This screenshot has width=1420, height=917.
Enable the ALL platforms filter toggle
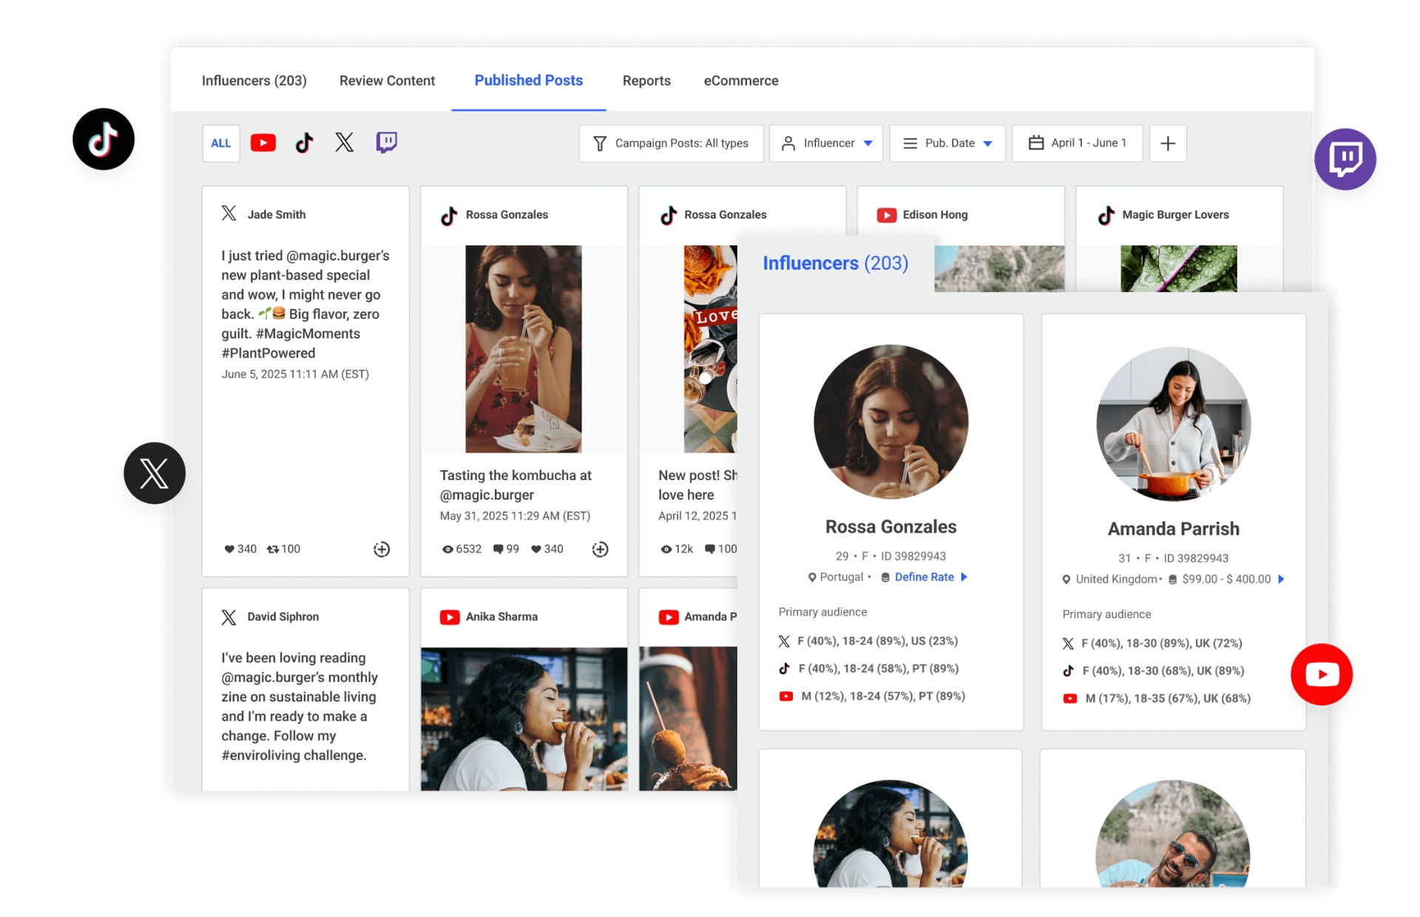220,143
